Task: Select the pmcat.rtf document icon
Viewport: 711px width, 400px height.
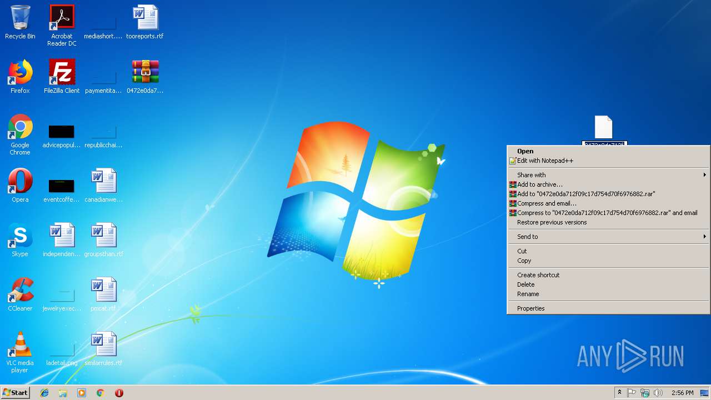Action: [103, 294]
